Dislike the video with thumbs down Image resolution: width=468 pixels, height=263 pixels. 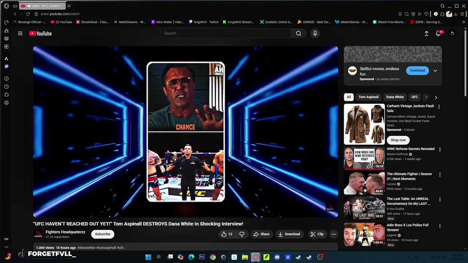(x=242, y=234)
